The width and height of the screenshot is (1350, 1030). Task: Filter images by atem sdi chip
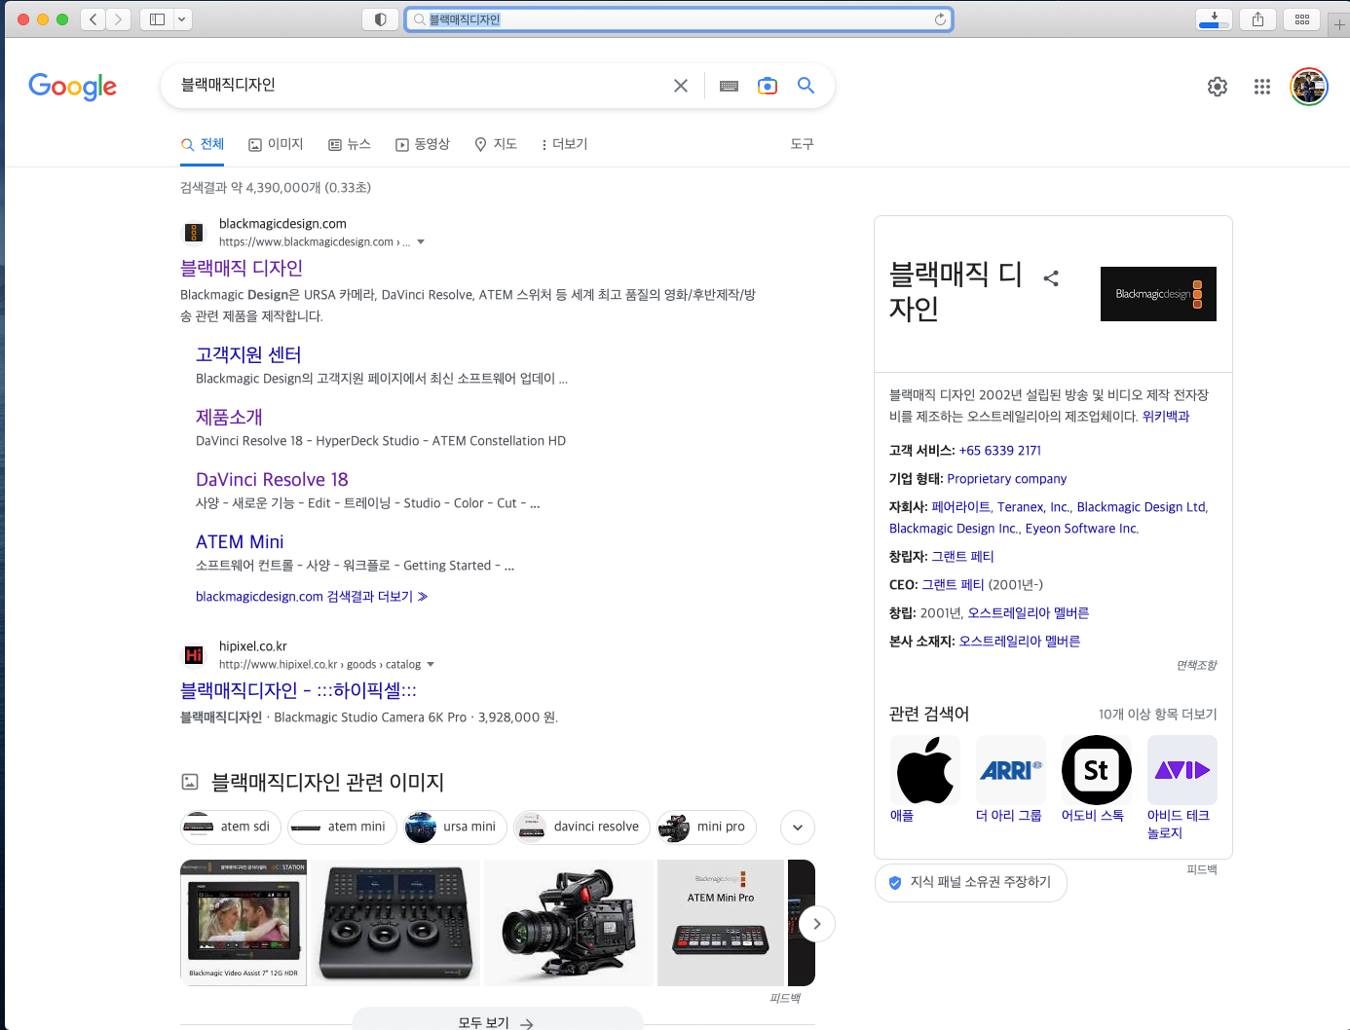click(x=231, y=828)
